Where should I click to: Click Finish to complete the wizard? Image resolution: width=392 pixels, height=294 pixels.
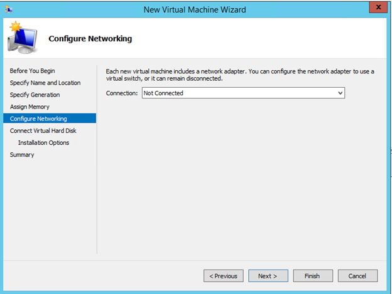tap(312, 276)
